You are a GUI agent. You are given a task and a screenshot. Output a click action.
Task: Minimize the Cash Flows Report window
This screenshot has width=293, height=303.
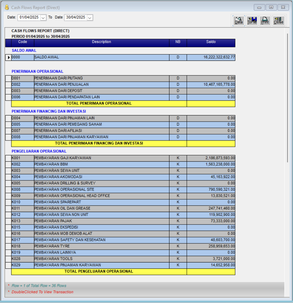click(259, 7)
